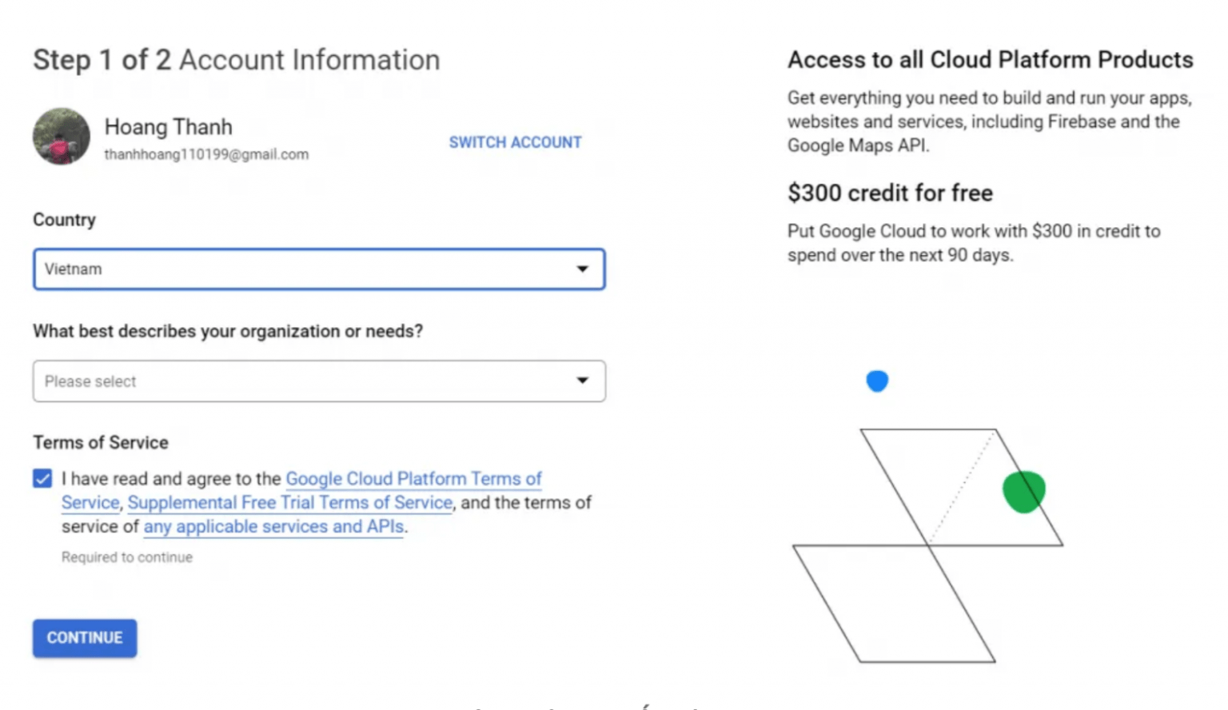1228x710 pixels.
Task: Click the Required to continue helper text
Action: [126, 557]
